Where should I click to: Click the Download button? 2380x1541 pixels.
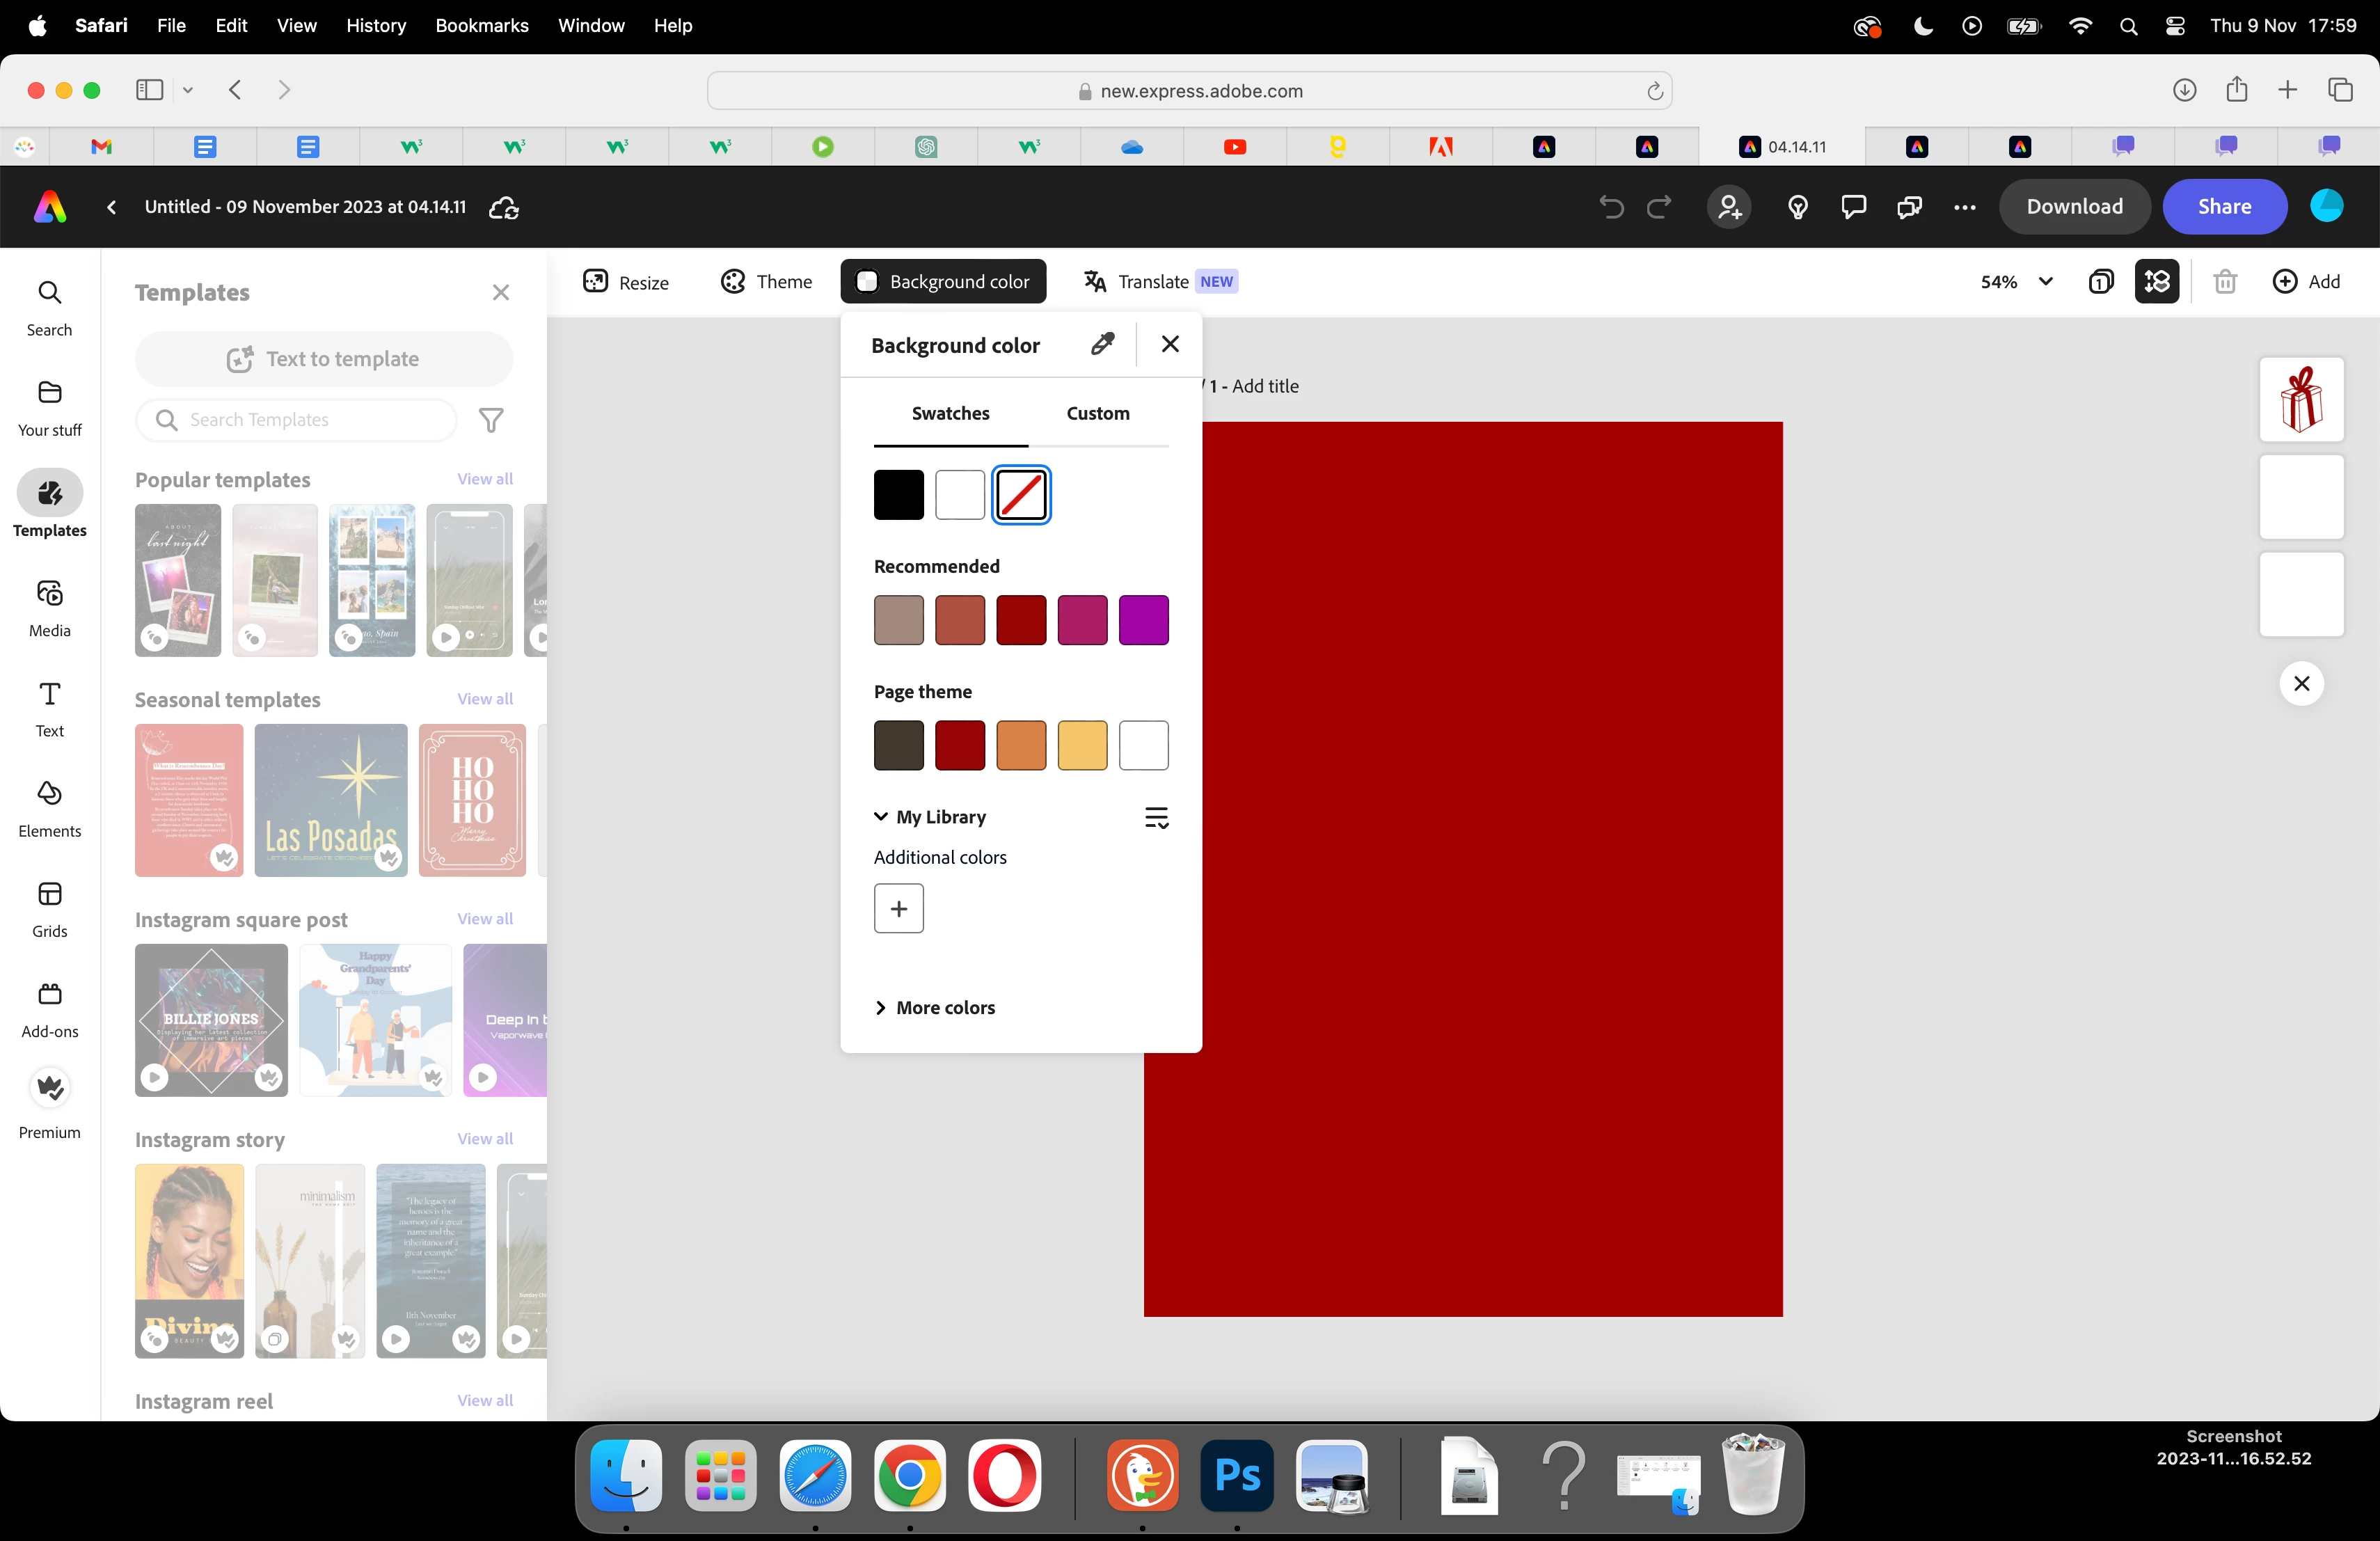point(2073,207)
